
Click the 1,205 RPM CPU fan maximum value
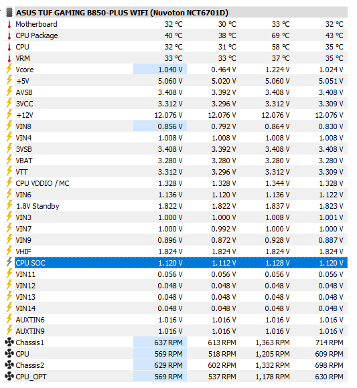point(273,355)
